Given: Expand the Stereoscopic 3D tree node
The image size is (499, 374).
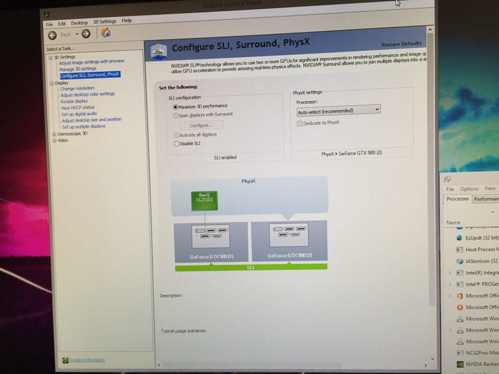Looking at the screenshot, I should pyautogui.click(x=54, y=134).
